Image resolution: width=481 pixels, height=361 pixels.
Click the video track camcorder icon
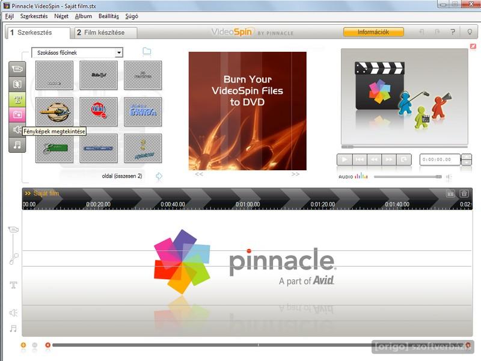(13, 230)
